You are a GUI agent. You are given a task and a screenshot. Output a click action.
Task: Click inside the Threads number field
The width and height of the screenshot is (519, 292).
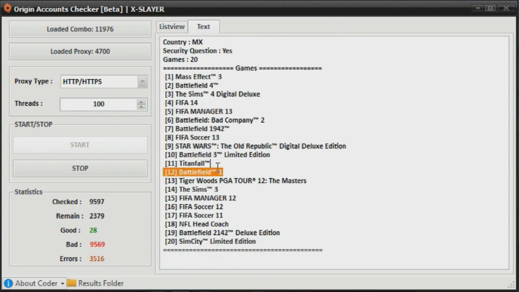(x=98, y=105)
